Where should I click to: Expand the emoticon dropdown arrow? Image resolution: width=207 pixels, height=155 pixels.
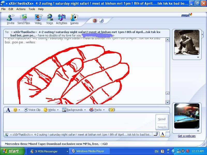click(x=19, y=110)
